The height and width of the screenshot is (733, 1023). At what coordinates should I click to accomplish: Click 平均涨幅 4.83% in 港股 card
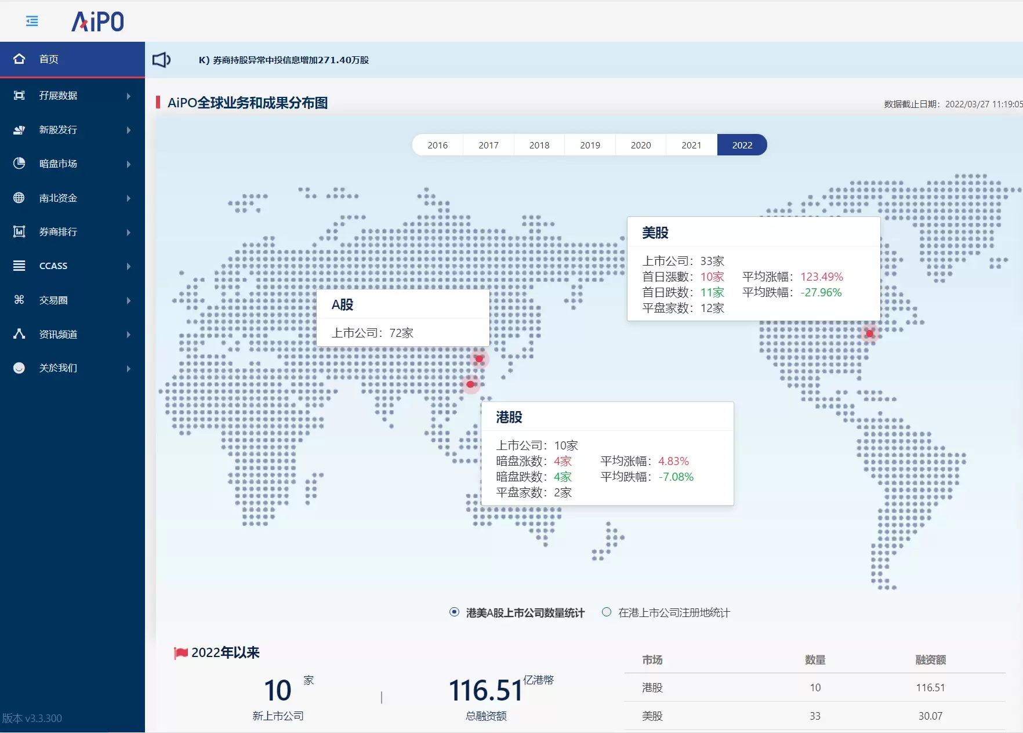coord(673,461)
